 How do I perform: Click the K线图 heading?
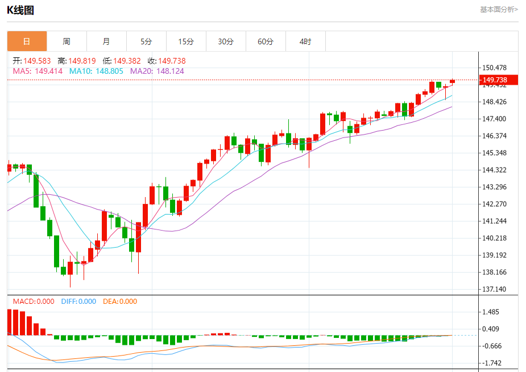[20, 10]
